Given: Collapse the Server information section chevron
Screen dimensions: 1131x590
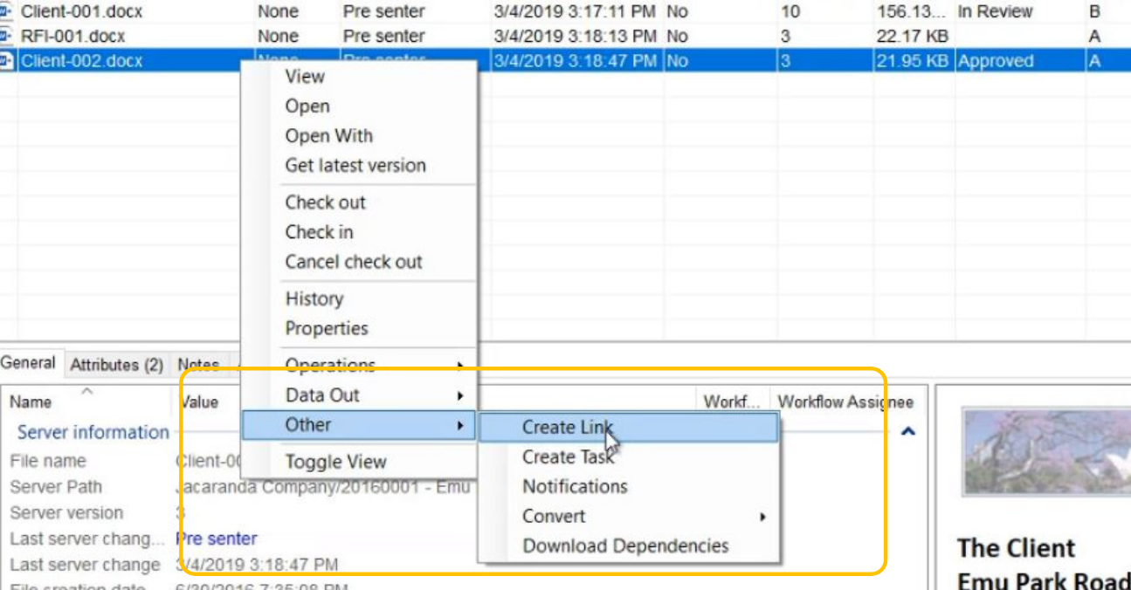Looking at the screenshot, I should [907, 431].
